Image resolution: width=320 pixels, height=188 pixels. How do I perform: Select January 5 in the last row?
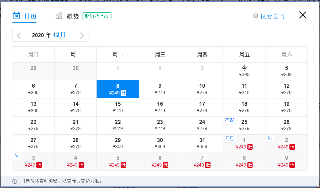pos(118,161)
